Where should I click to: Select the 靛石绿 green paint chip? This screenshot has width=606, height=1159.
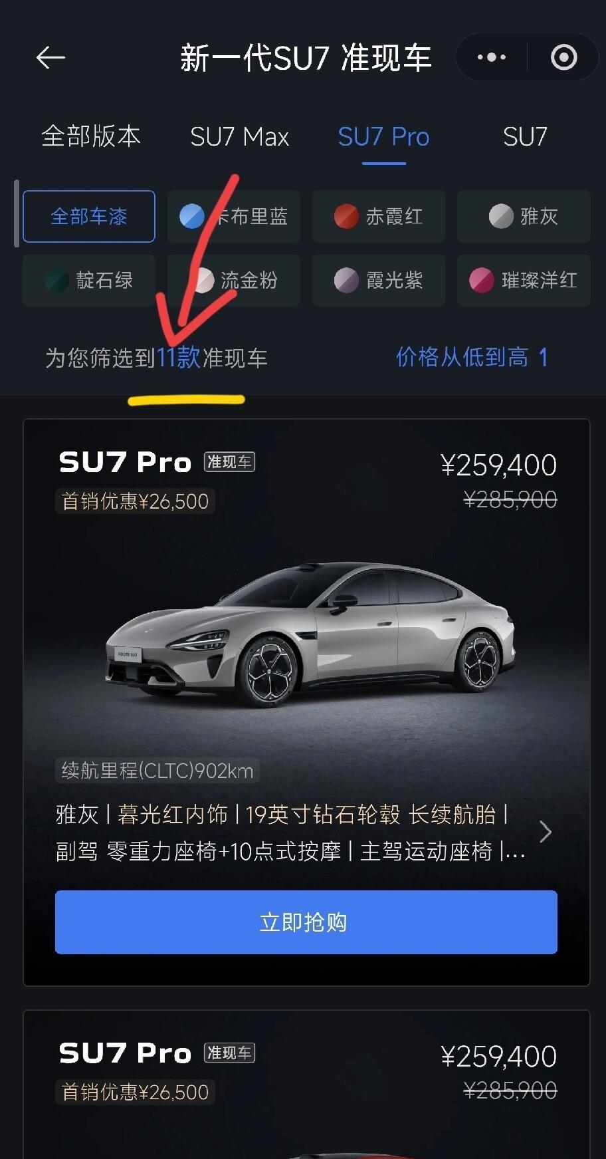pos(89,280)
